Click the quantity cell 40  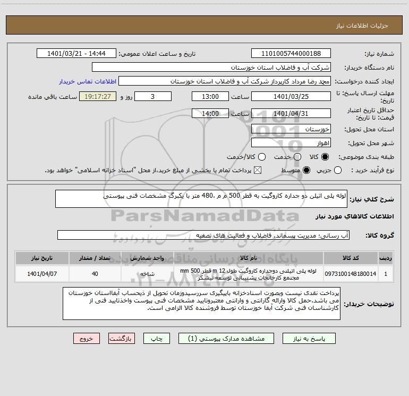point(95,274)
